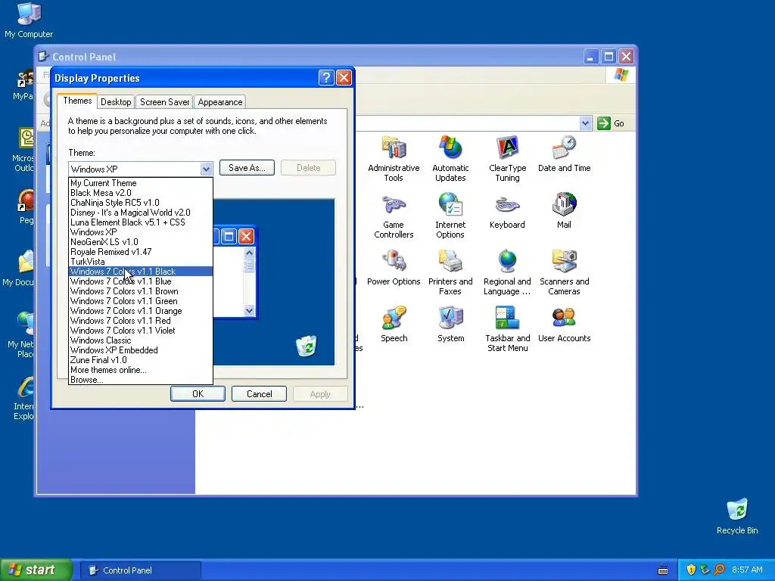Screen dimensions: 775x581
Task: Open Game Controllers icon
Action: pos(394,216)
